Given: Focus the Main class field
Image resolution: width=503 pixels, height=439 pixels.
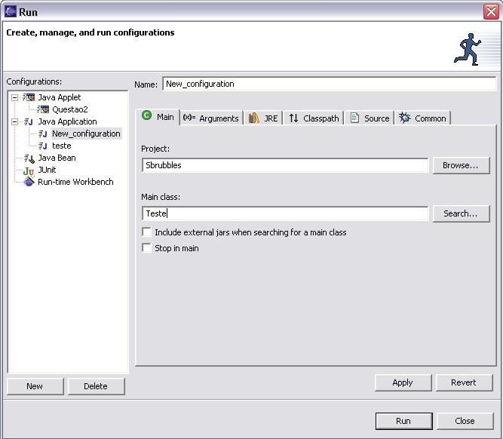Looking at the screenshot, I should (x=285, y=213).
